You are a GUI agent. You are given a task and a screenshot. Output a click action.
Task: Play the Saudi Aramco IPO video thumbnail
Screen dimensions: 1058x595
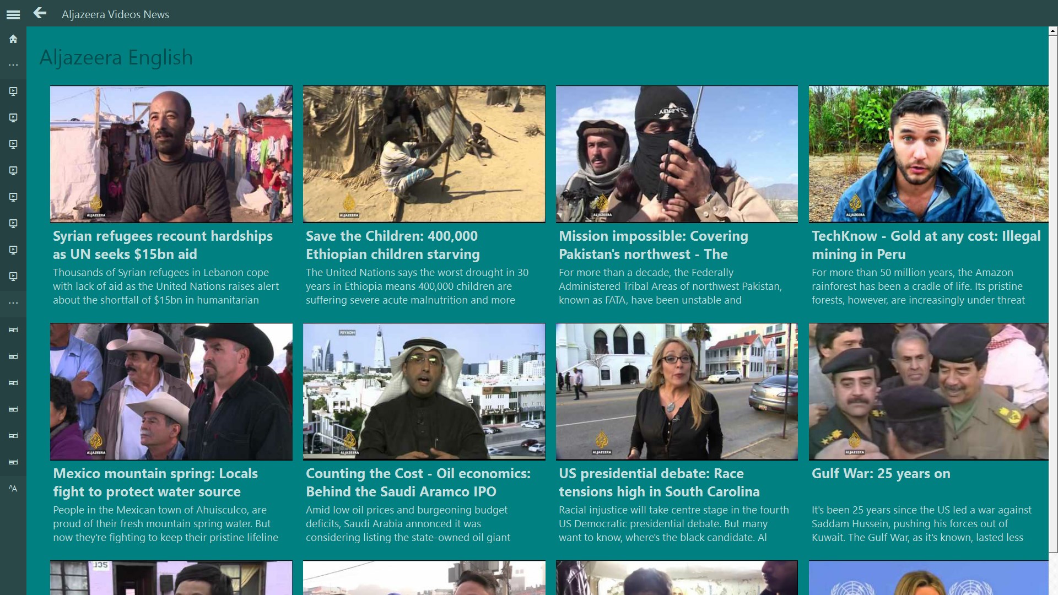424,392
